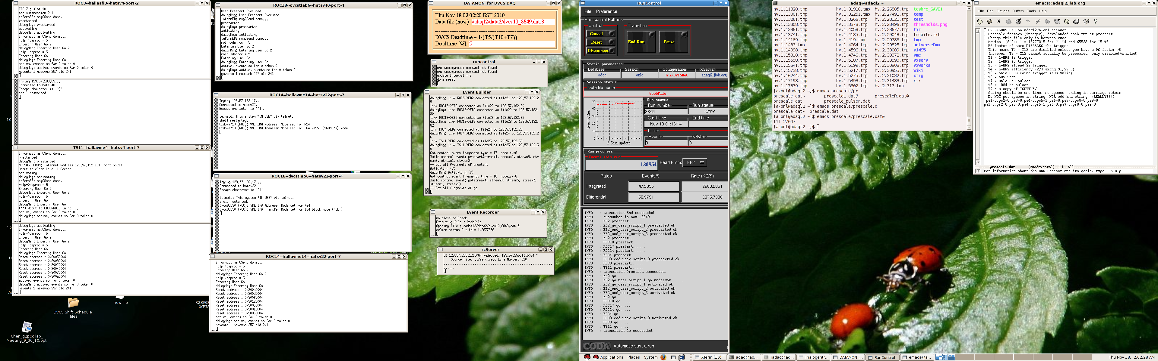
Task: Click the X close-buffer icon in emacs toolbar
Action: click(999, 21)
